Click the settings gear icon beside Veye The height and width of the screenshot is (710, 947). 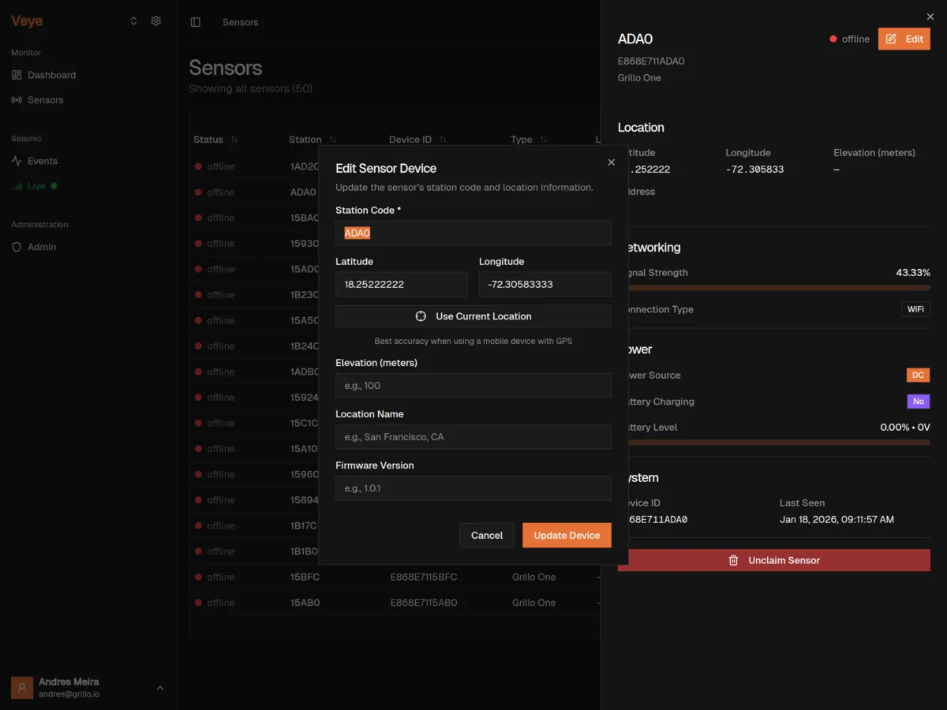click(156, 21)
